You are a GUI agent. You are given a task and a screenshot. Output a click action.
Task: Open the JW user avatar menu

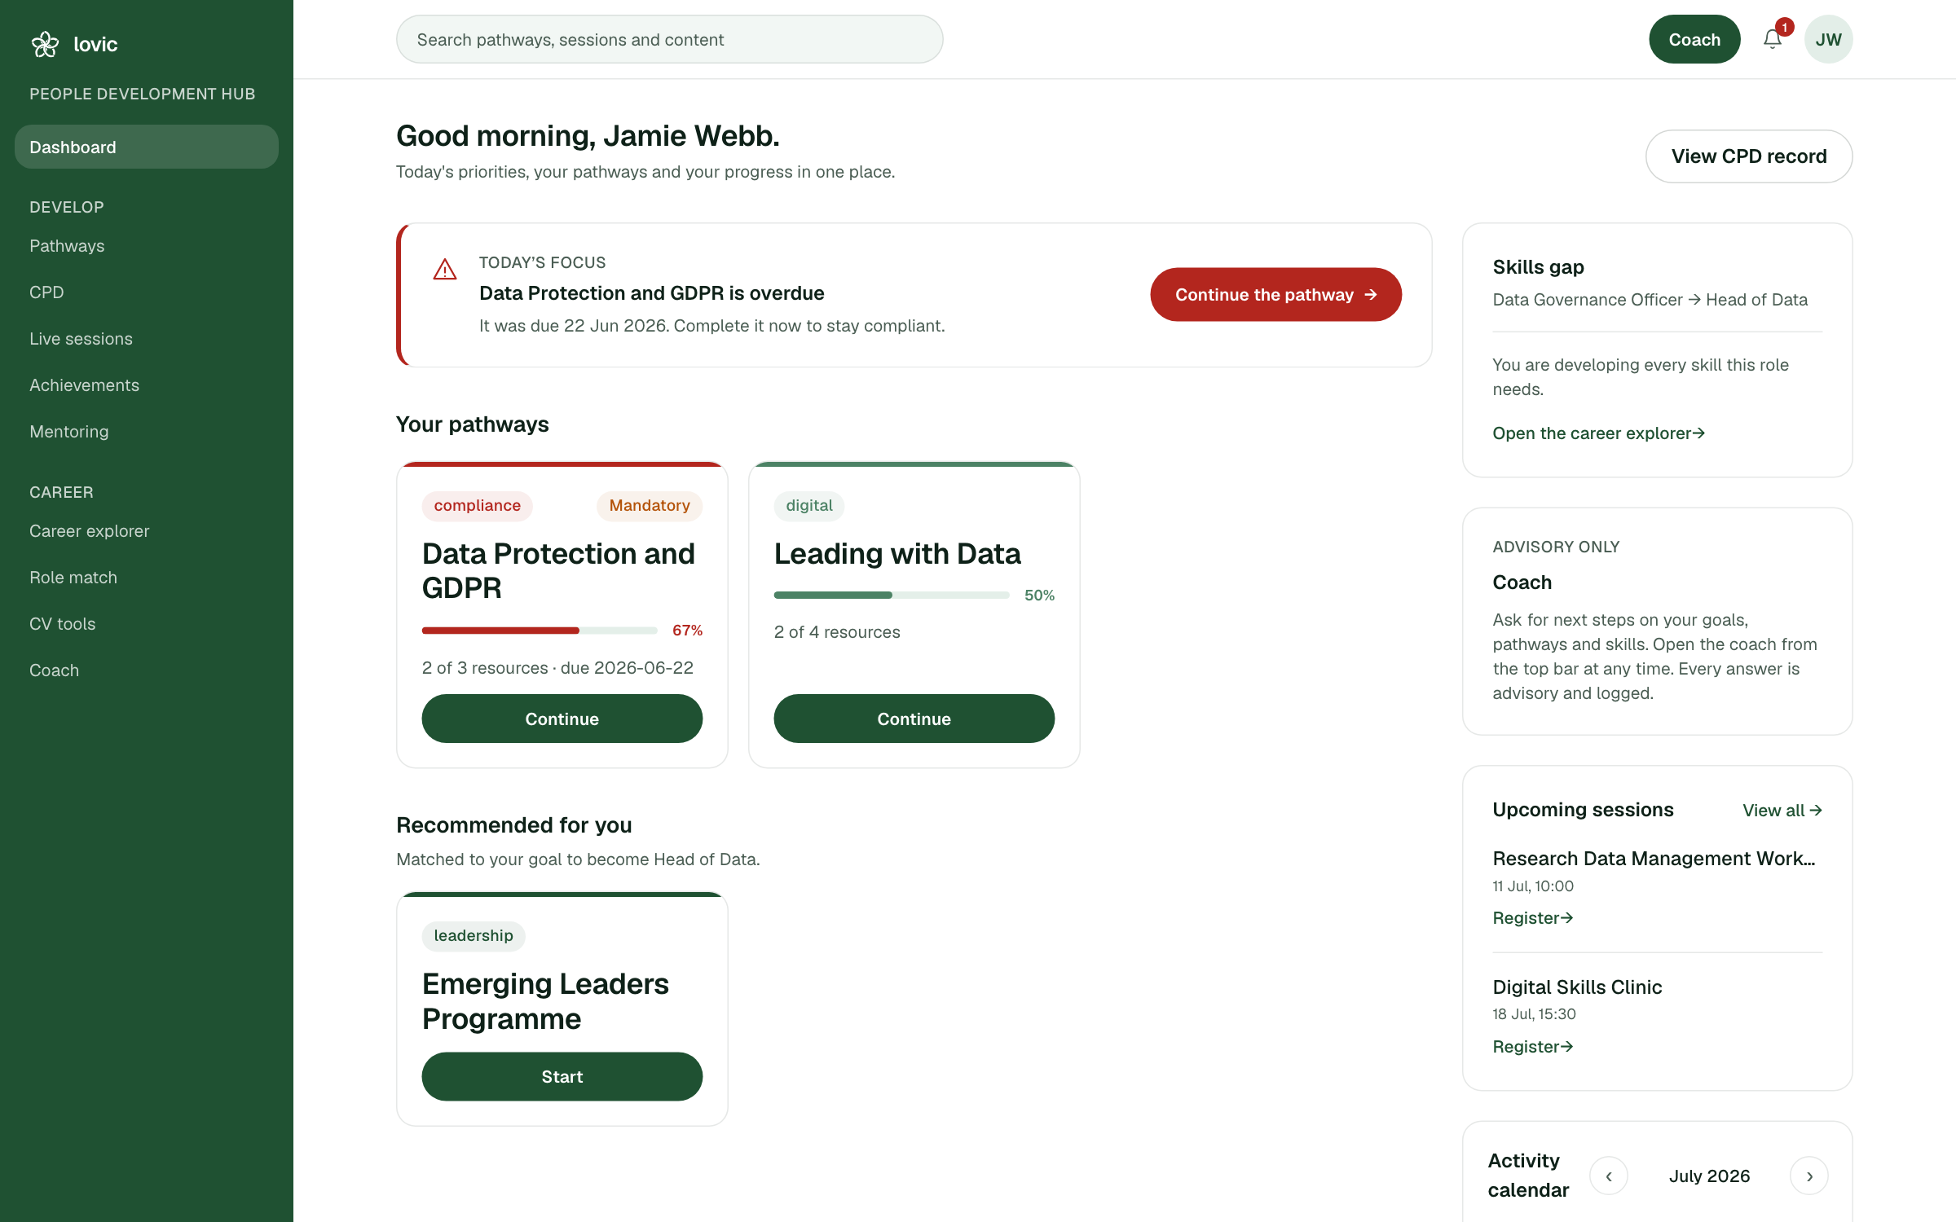click(1828, 39)
